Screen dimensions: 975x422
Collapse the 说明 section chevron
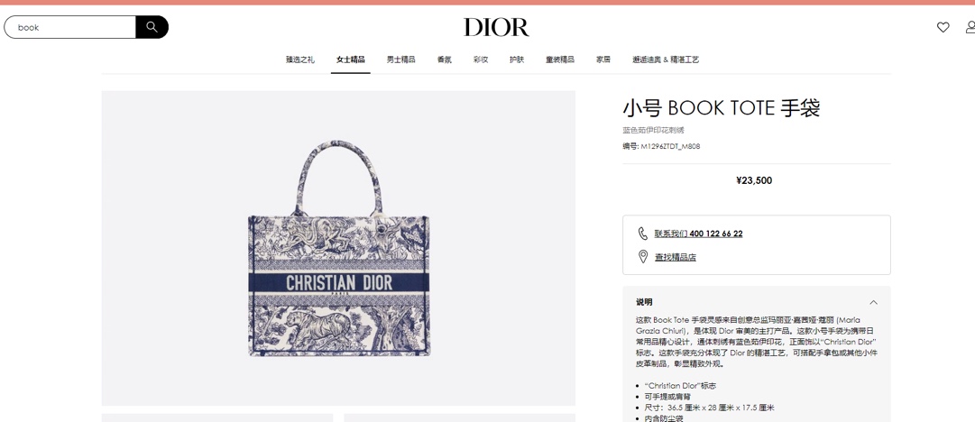click(x=873, y=303)
